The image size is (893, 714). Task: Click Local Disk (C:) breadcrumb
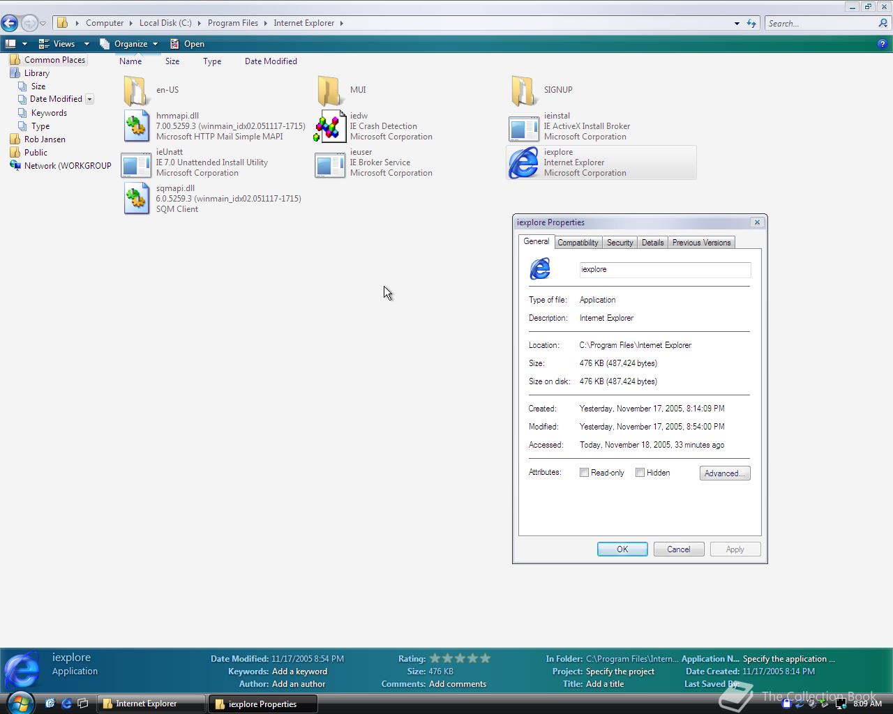click(x=165, y=23)
